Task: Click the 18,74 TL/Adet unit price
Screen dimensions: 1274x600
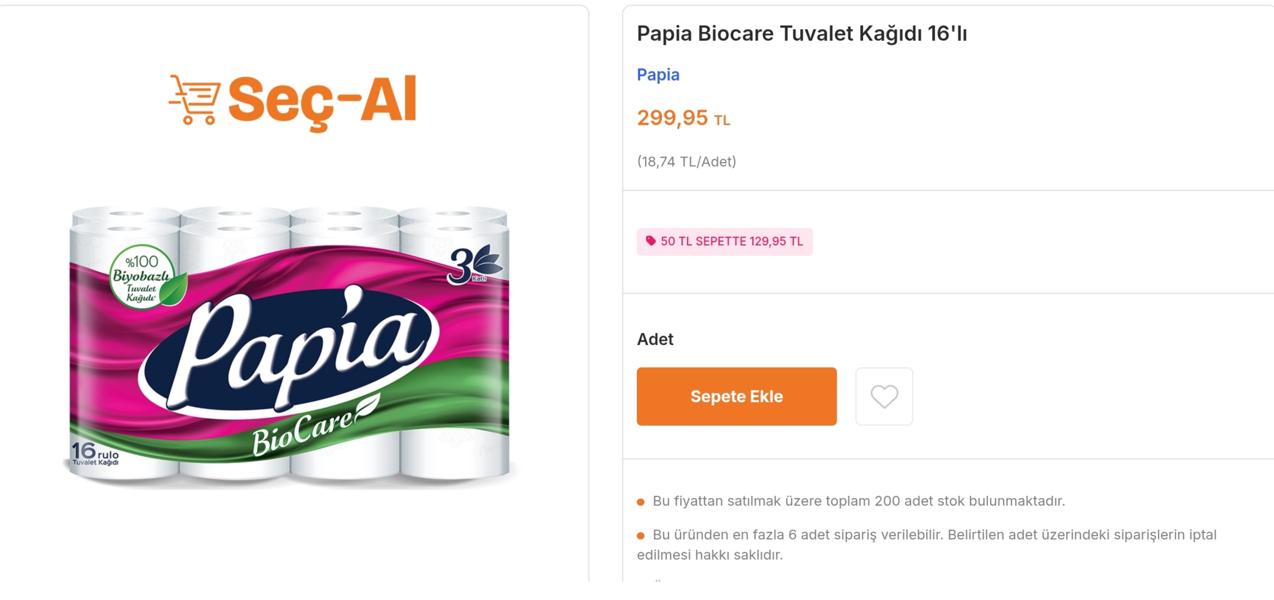Action: point(686,162)
